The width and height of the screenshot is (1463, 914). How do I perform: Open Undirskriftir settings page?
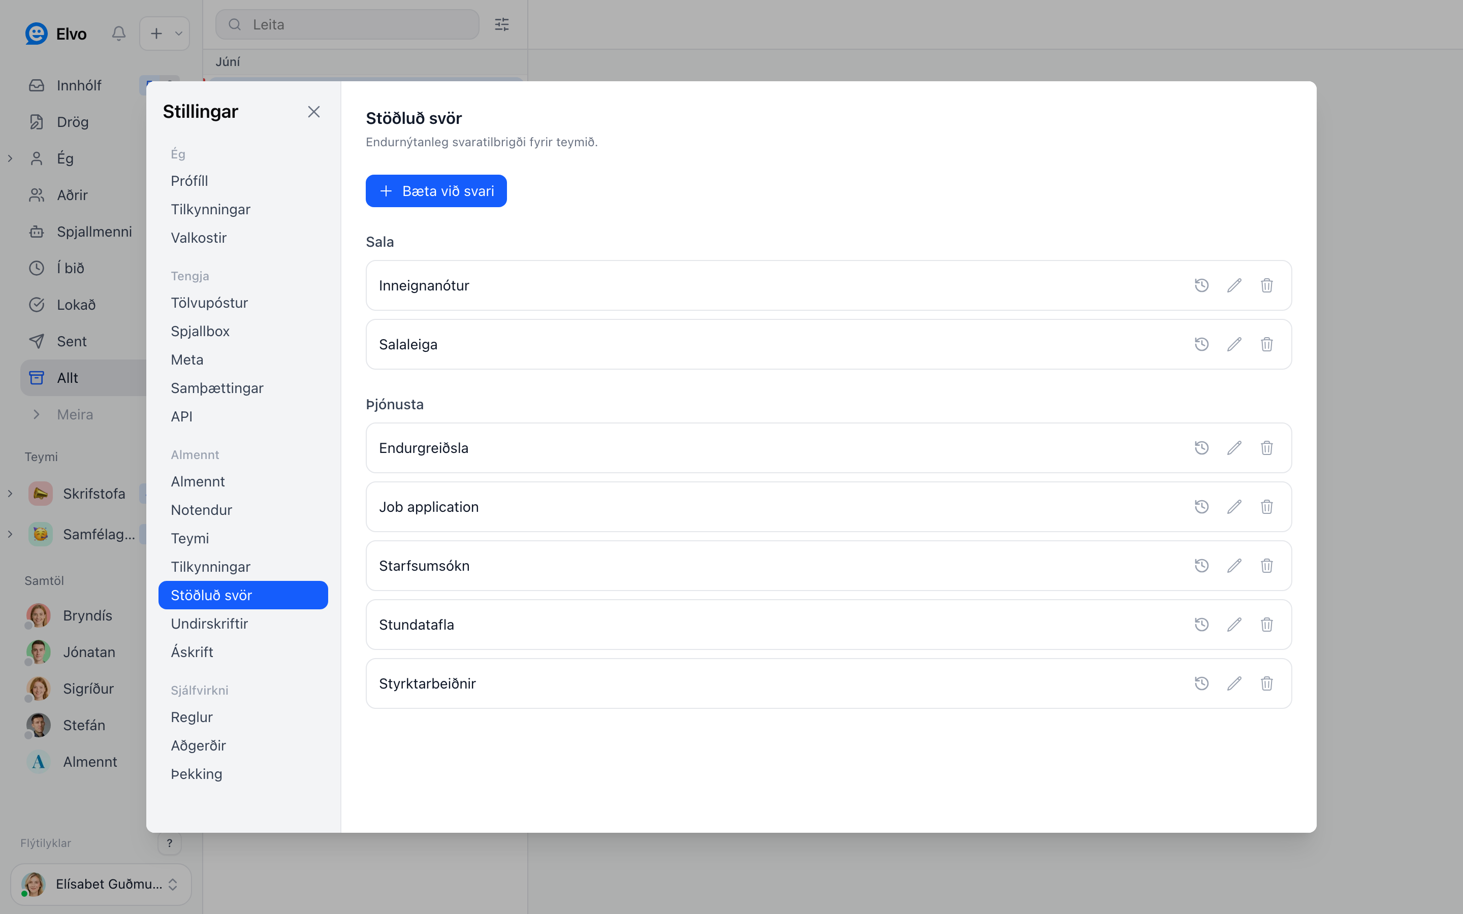click(243, 623)
